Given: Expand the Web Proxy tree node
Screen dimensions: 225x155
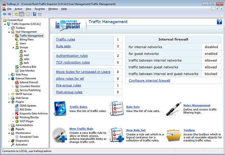Looking at the screenshot, I should (x=9, y=75).
